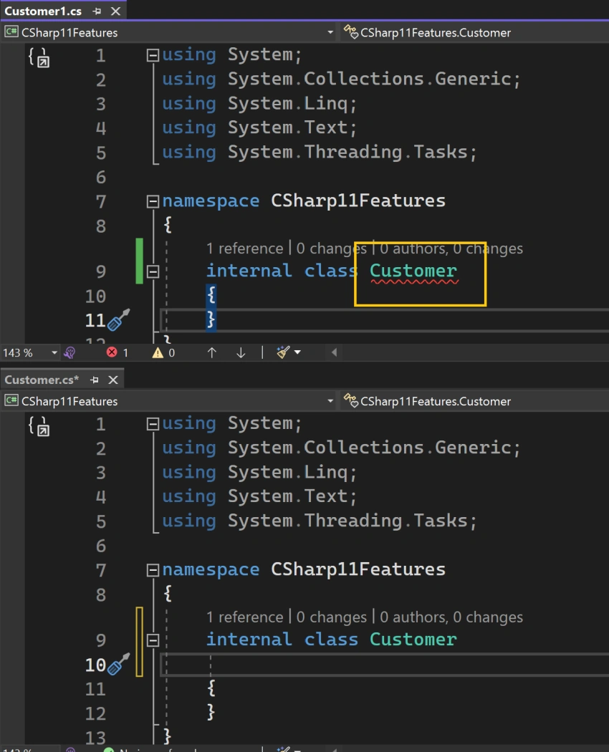Collapse using directives in Customer.cs
The width and height of the screenshot is (609, 752).
(153, 424)
